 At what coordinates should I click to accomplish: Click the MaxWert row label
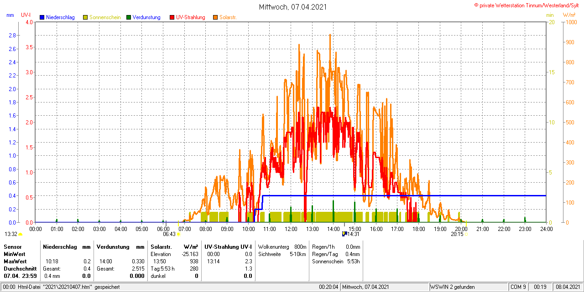pyautogui.click(x=15, y=261)
